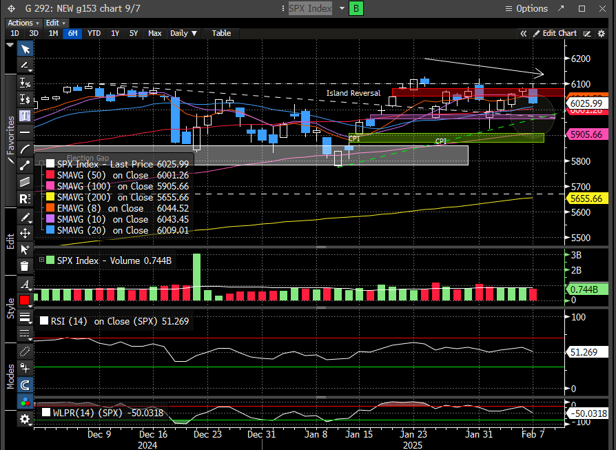Open the Options menu
The height and width of the screenshot is (450, 616).
point(526,8)
